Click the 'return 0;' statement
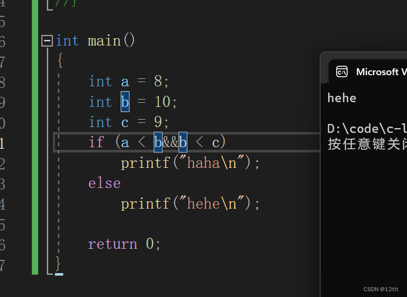The image size is (407, 297). (124, 244)
